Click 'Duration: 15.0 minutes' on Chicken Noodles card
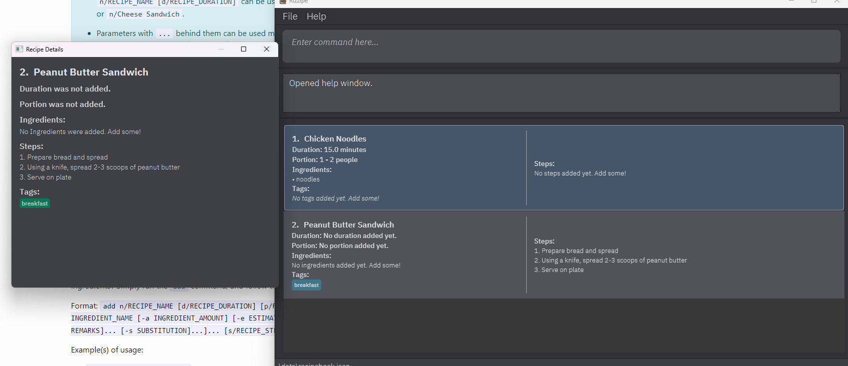This screenshot has height=366, width=848. [x=329, y=149]
